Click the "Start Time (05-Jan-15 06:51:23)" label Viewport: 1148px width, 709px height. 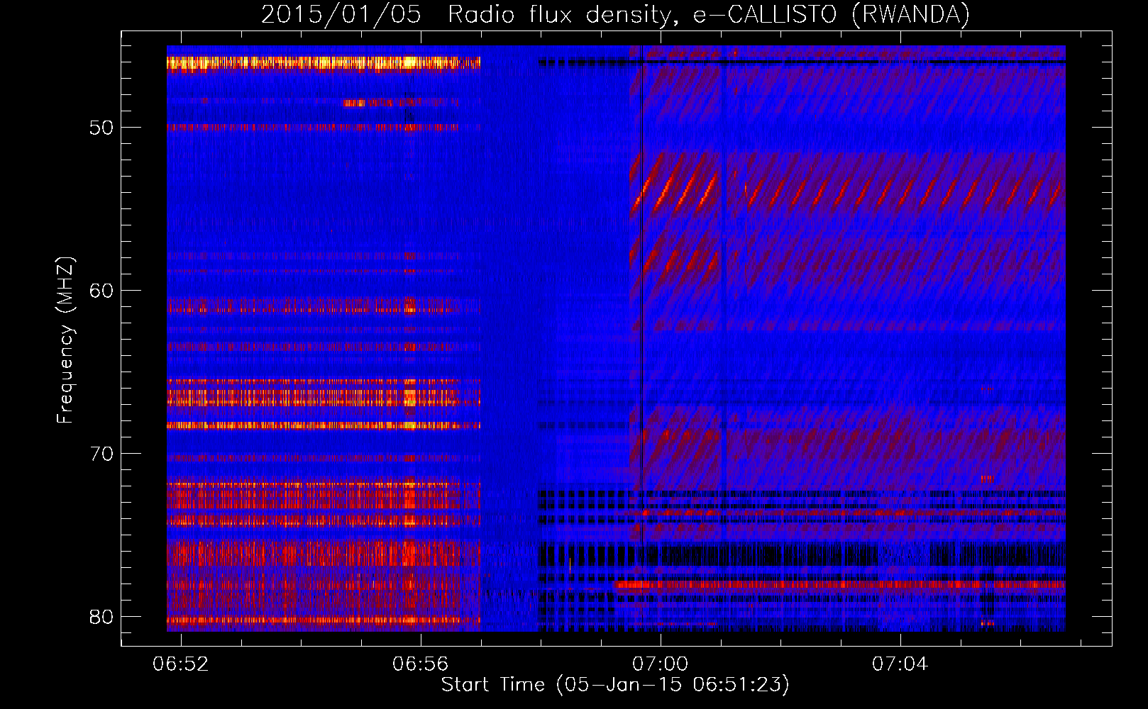[615, 685]
